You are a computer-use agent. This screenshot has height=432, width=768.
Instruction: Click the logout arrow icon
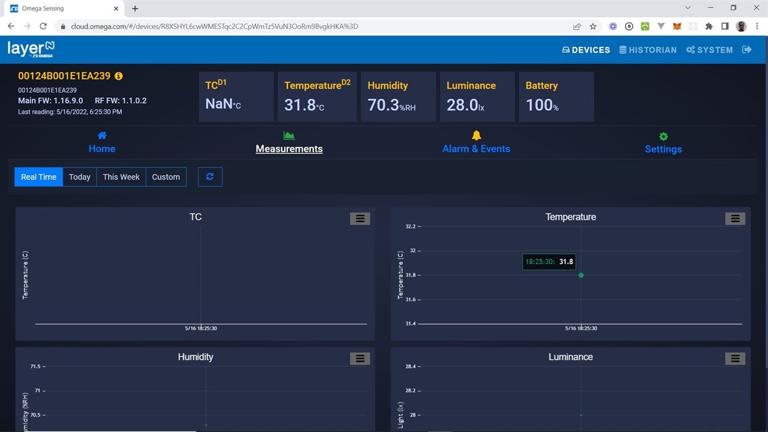click(x=747, y=50)
